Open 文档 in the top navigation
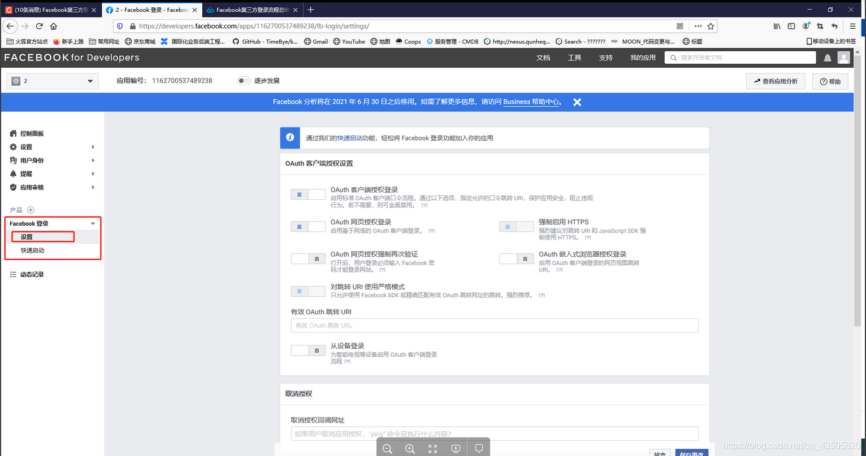The height and width of the screenshot is (456, 866). (x=543, y=58)
